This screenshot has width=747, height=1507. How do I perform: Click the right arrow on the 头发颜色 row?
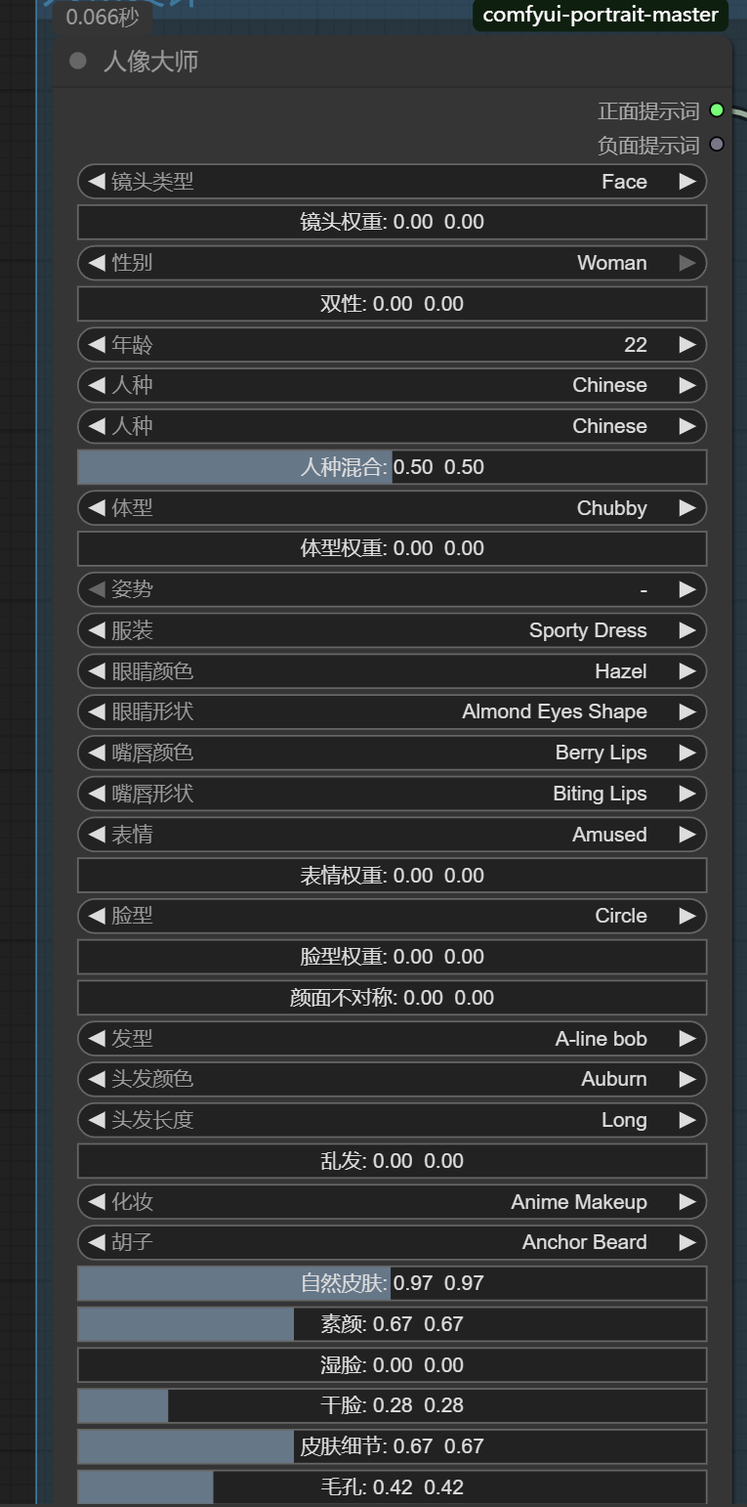[687, 1079]
